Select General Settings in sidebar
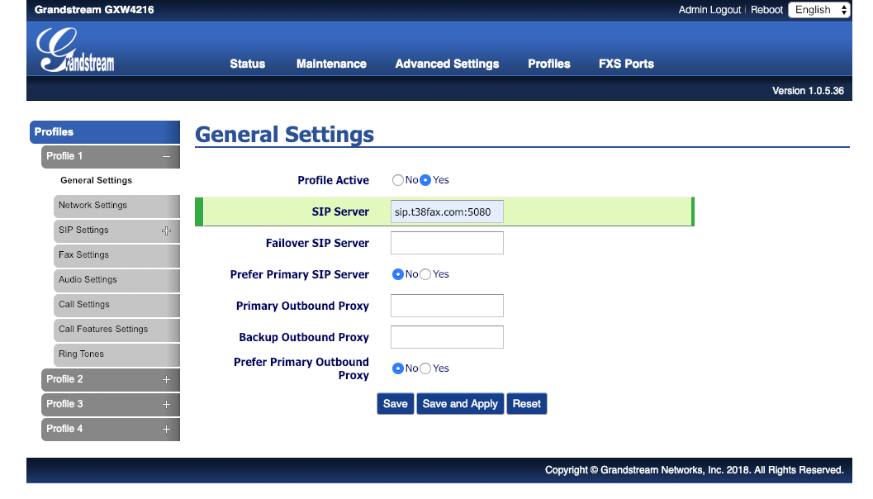The image size is (873, 499). tap(97, 180)
